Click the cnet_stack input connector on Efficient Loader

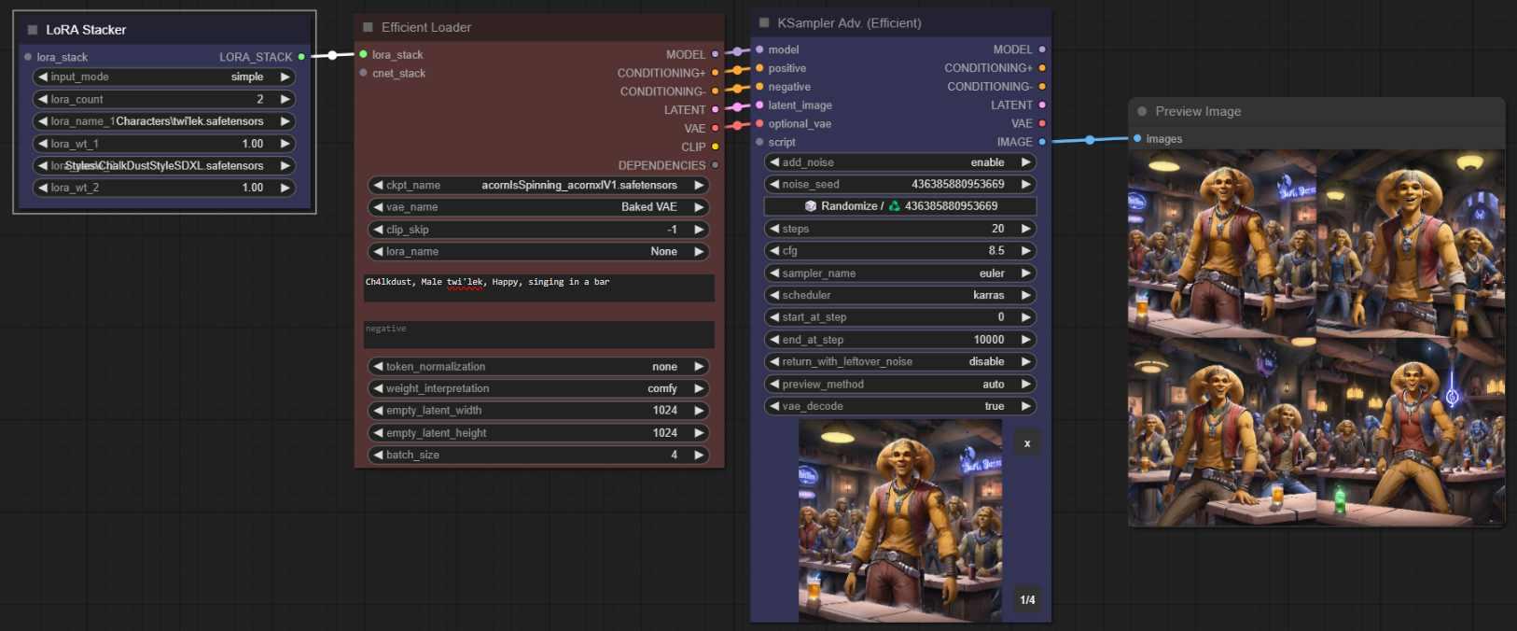(363, 73)
